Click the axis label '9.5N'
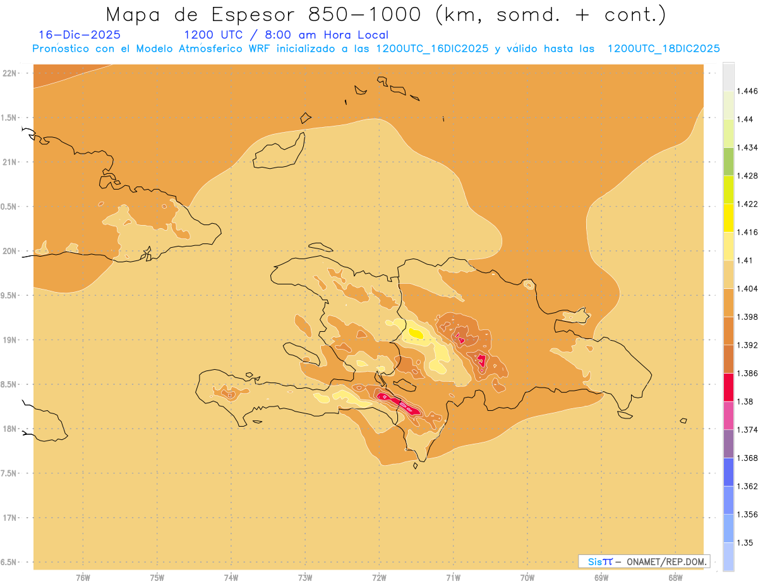Screen dimensions: 758x586 coord(9,295)
